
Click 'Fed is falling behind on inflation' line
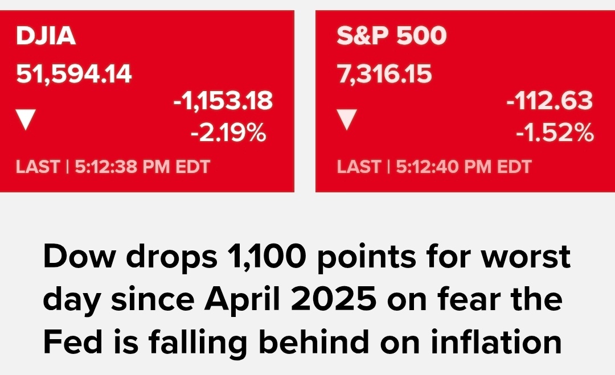[x=302, y=341]
